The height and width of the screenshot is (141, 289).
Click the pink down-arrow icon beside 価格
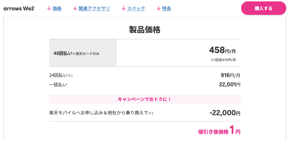click(49, 8)
